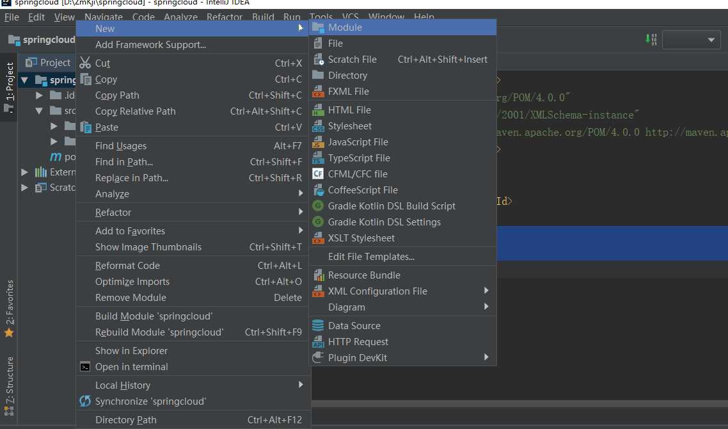The height and width of the screenshot is (429, 728).
Task: Open the View menu
Action: coord(64,17)
